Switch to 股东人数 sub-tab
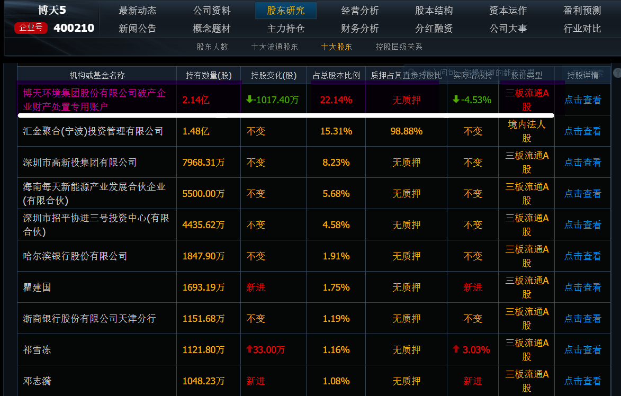 [x=212, y=47]
